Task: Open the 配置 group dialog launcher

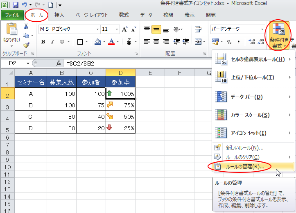Action: pos(204,54)
